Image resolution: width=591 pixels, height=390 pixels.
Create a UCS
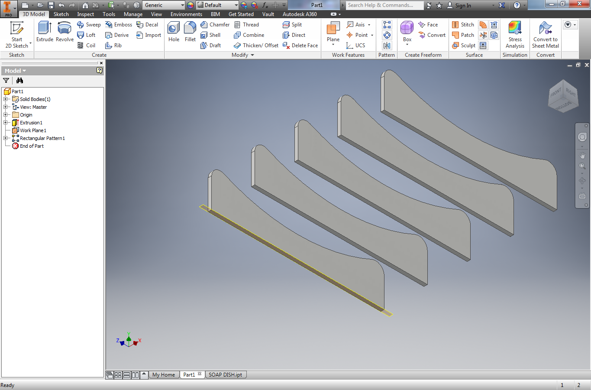point(356,45)
